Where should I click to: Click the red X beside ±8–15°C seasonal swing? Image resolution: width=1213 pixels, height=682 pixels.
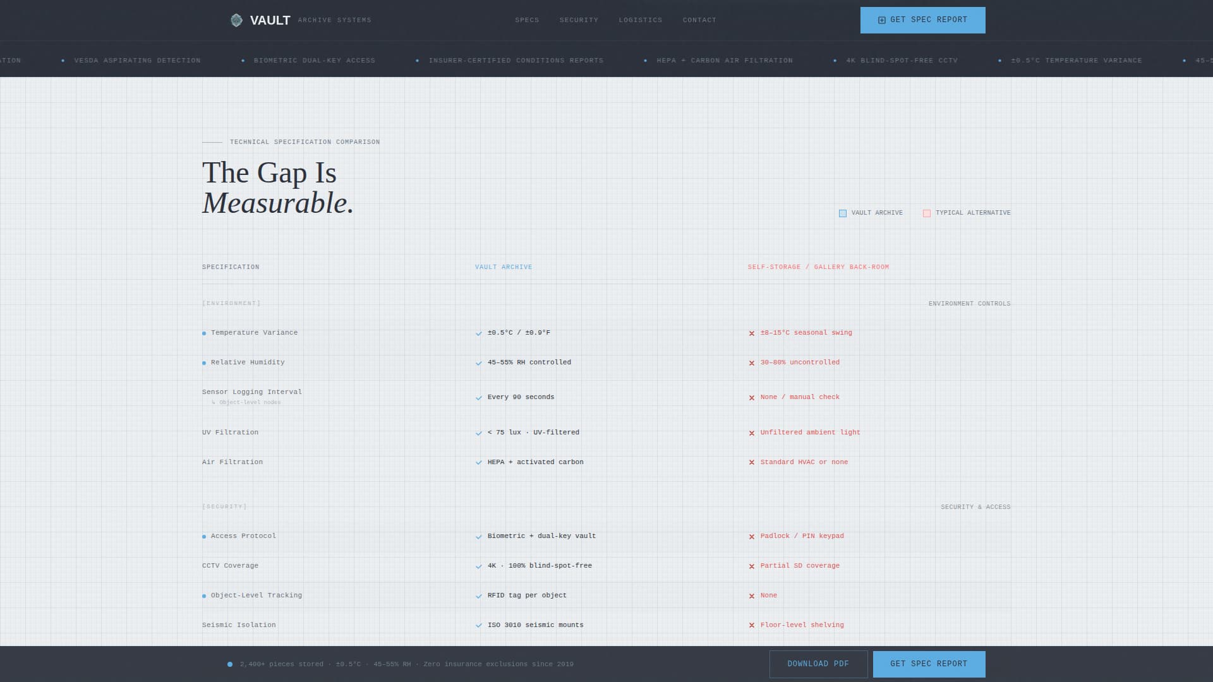[752, 333]
